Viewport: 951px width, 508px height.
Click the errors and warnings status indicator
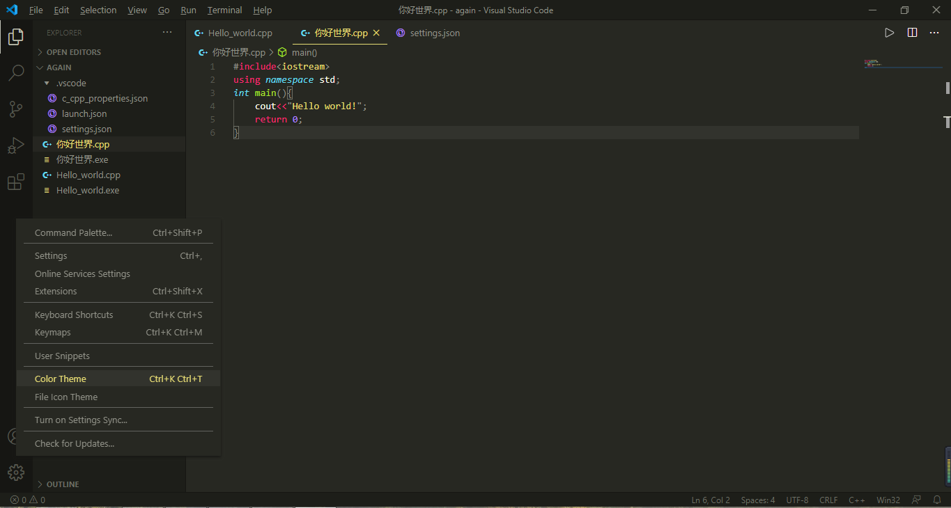(x=28, y=500)
